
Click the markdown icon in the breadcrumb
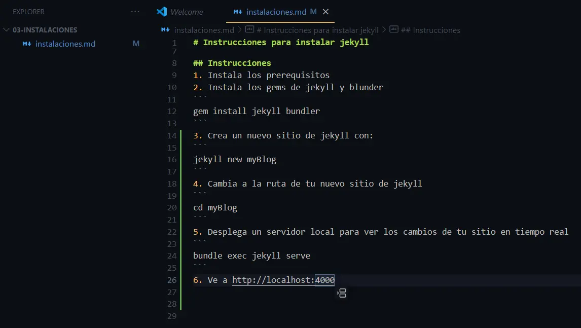pyautogui.click(x=165, y=29)
